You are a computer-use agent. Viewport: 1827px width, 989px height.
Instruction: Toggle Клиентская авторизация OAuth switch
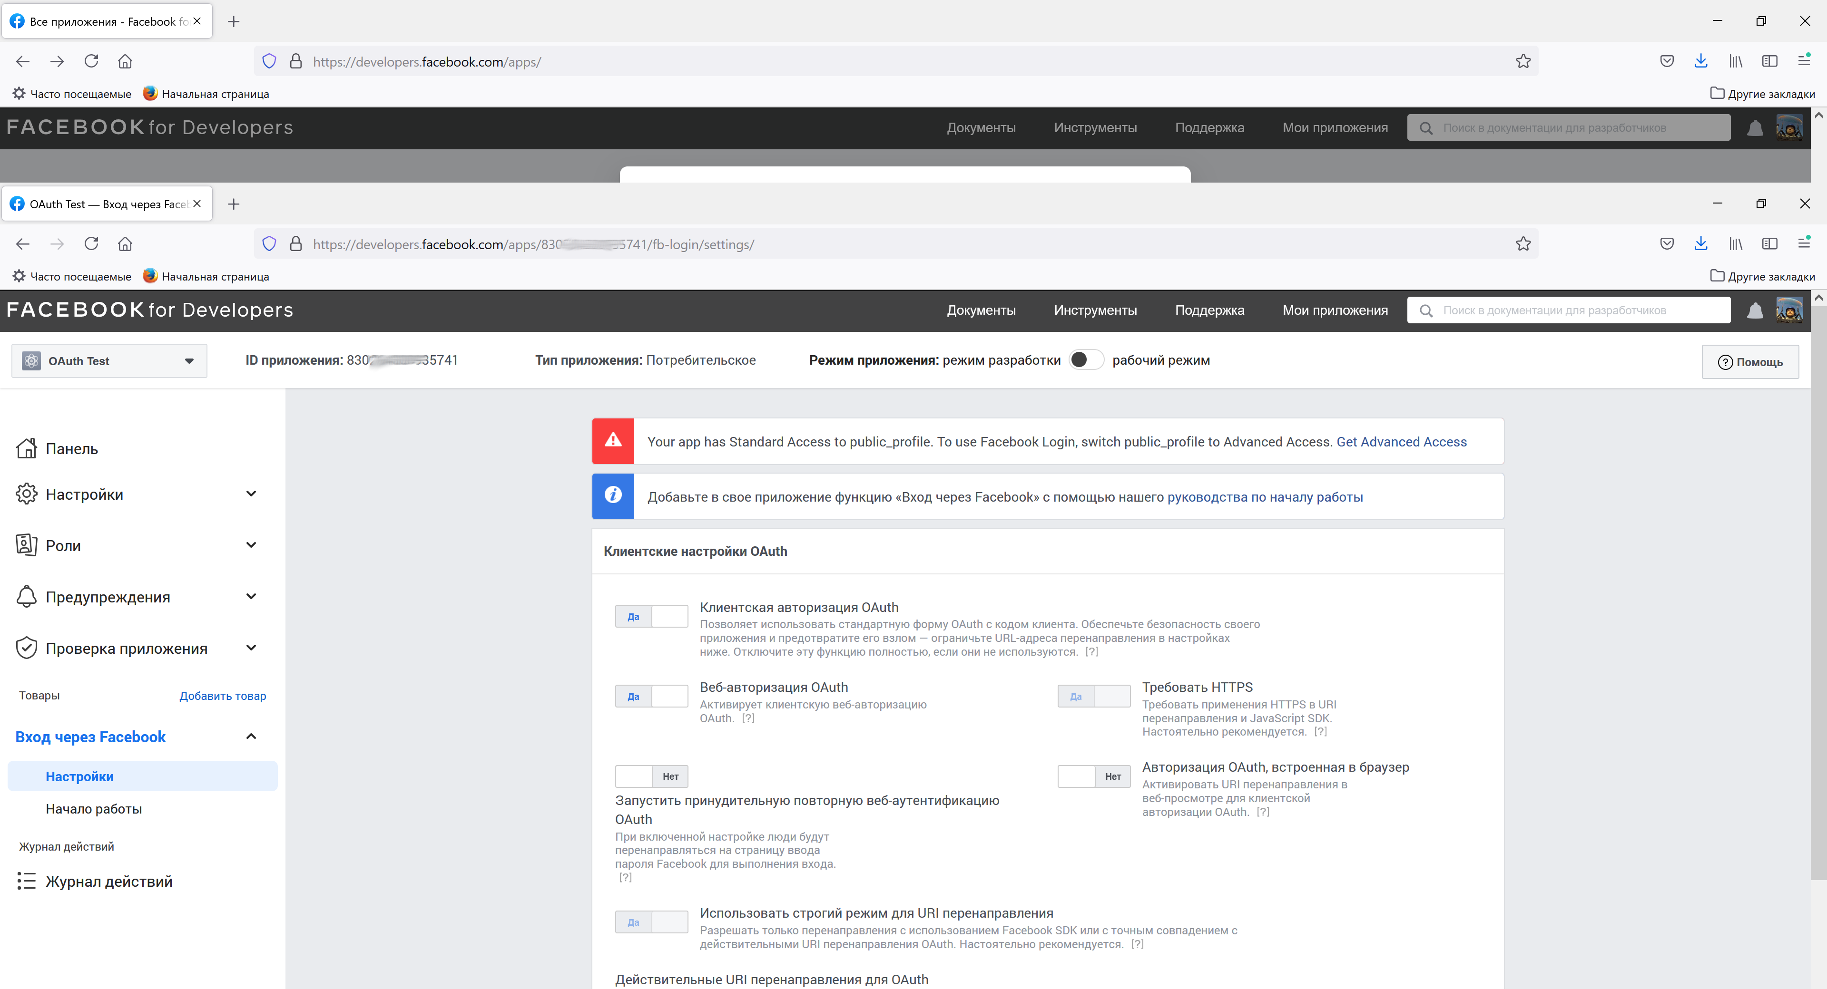(x=651, y=617)
